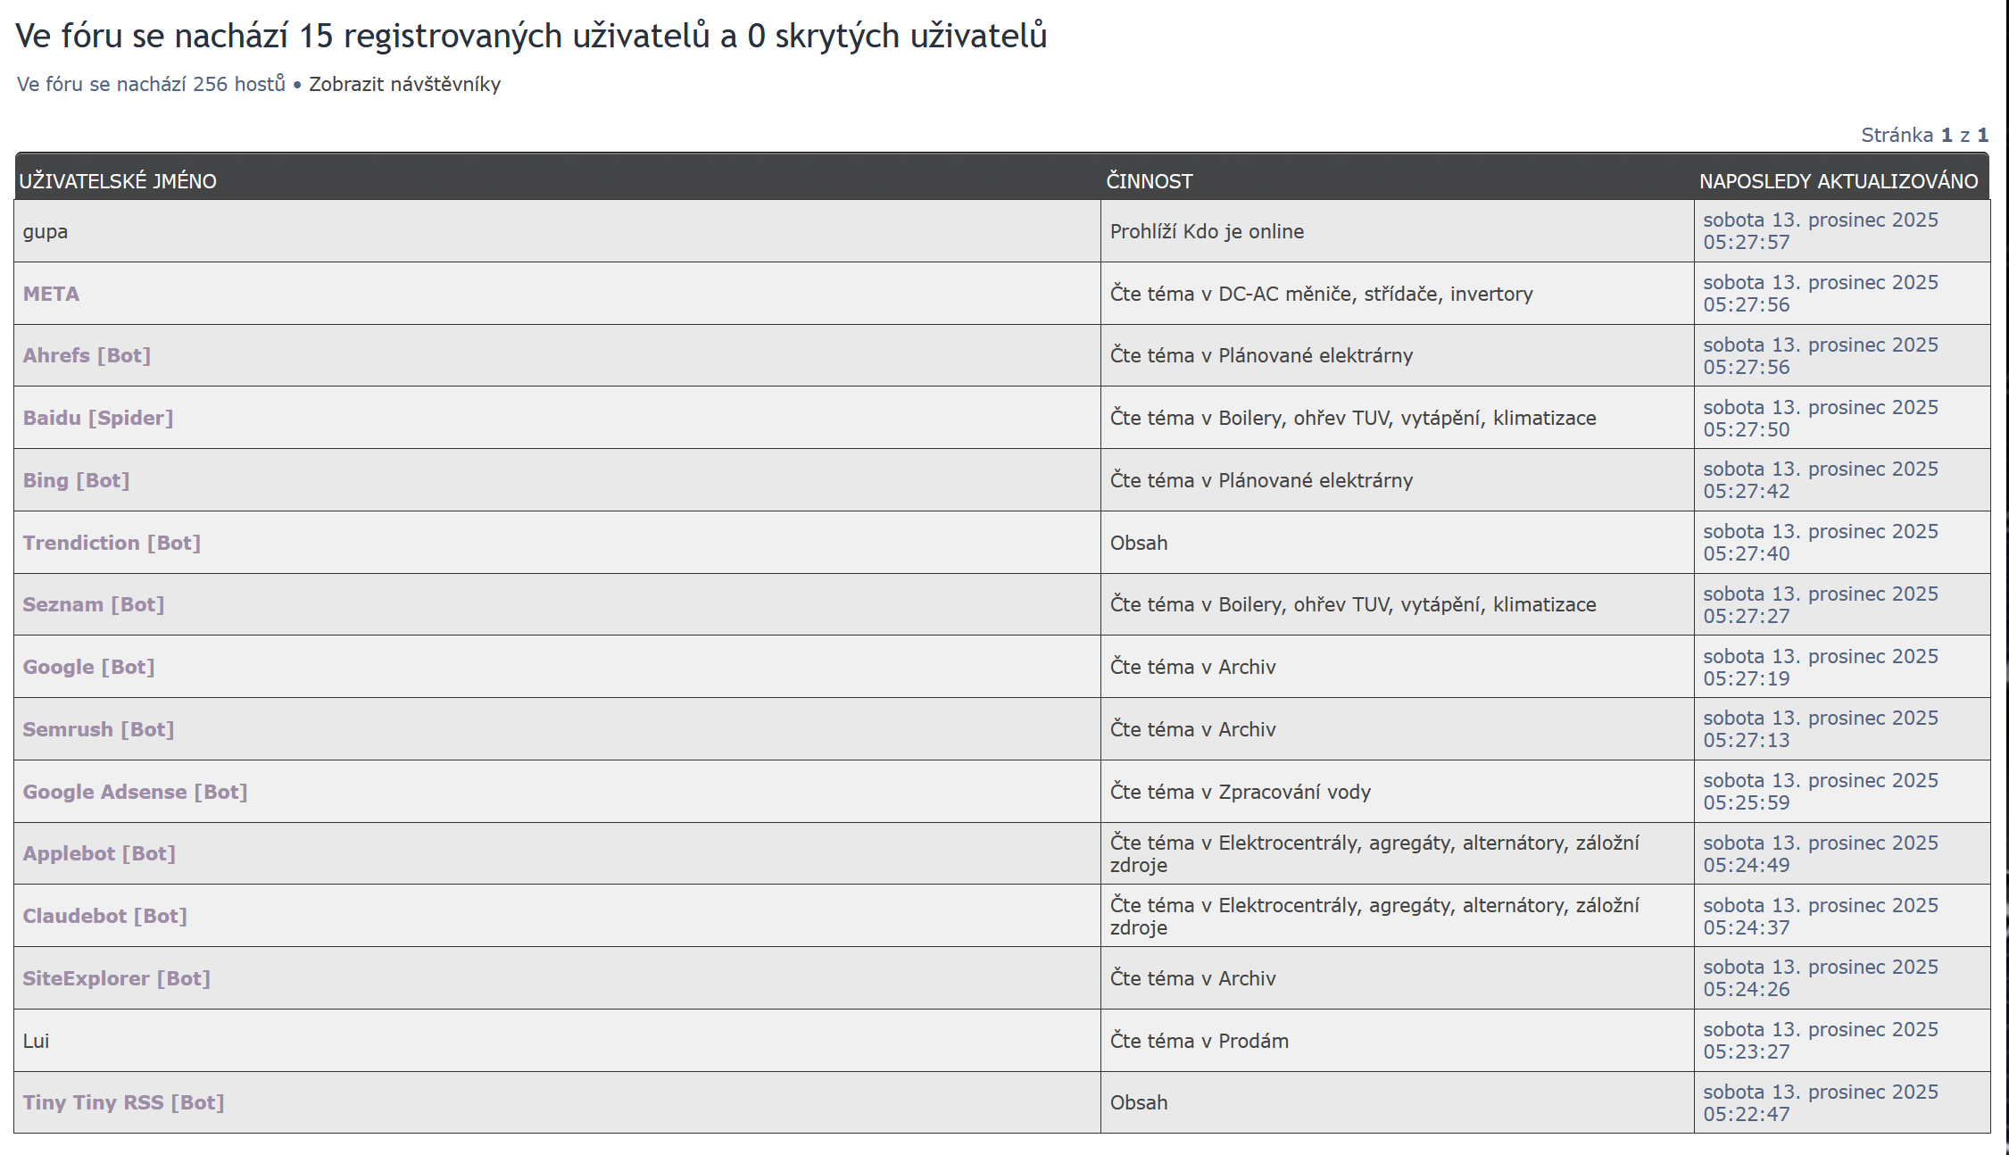Click the Claudebot [Bot] username
Image resolution: width=2009 pixels, height=1155 pixels.
coord(104,916)
